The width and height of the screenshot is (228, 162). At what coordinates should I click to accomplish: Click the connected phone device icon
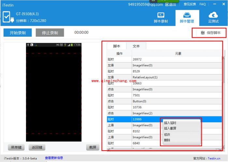coord(7,17)
